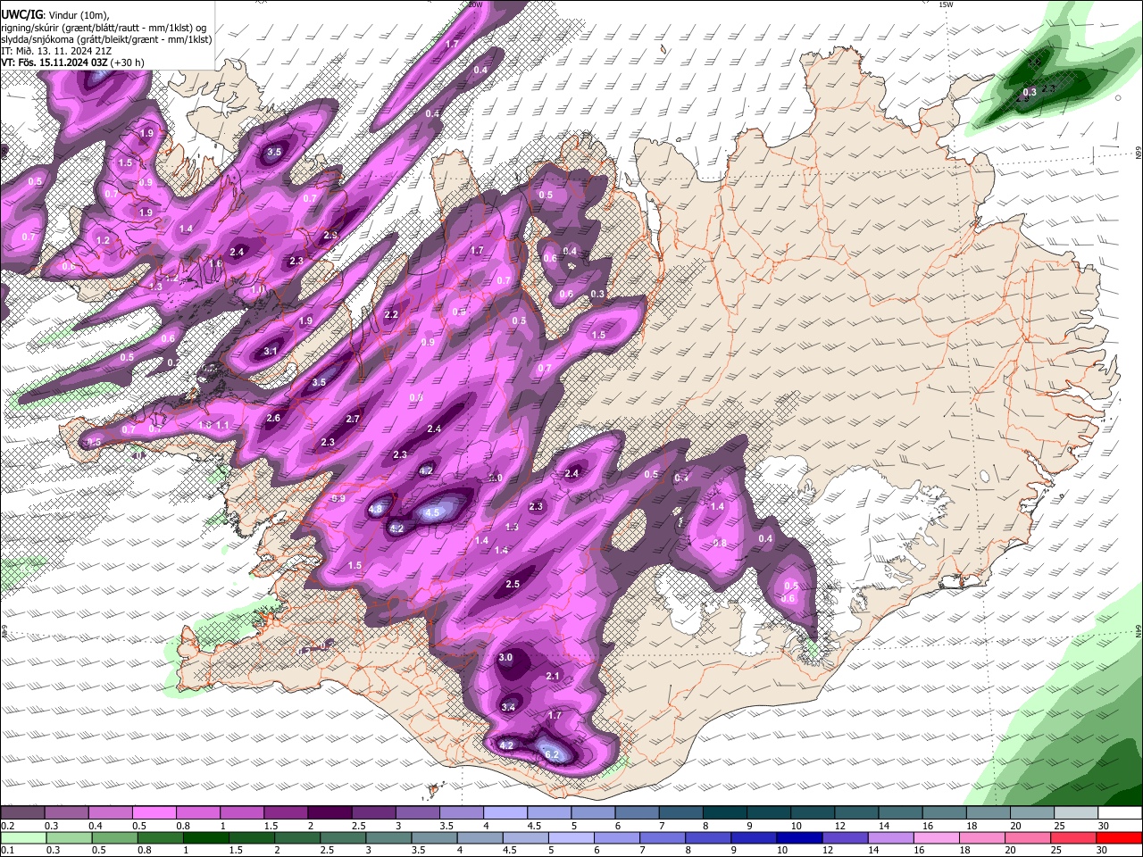Screen dimensions: 1143x857
Task: Pick the darkest green 1 rain scale swatch
Action: pyautogui.click(x=204, y=838)
